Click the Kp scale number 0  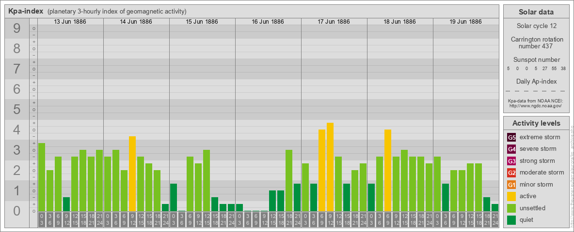point(17,211)
